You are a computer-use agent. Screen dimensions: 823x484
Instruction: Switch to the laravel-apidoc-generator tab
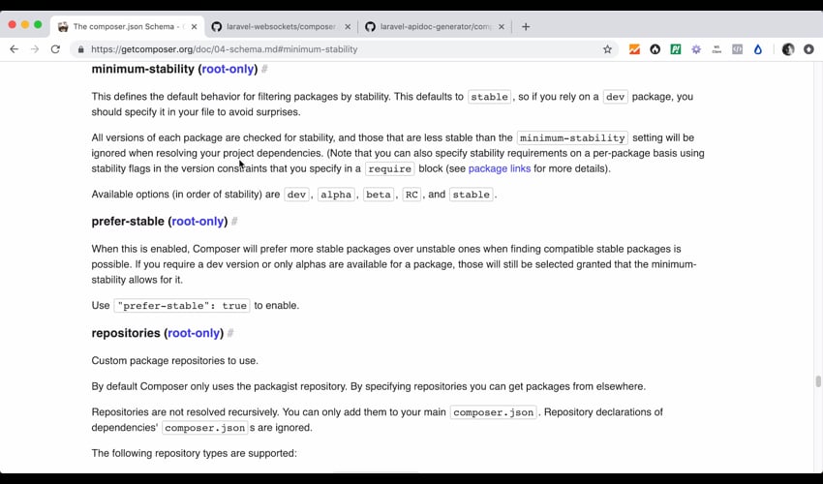pyautogui.click(x=435, y=26)
